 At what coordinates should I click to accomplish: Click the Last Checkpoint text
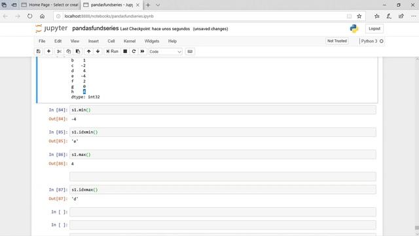[x=155, y=29]
